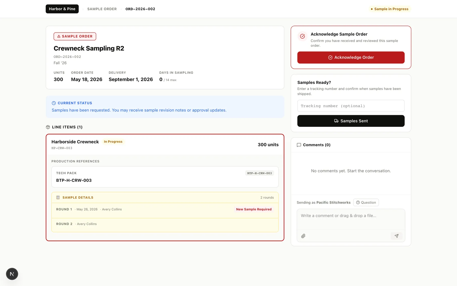The width and height of the screenshot is (457, 286).
Task: Focus the Tracking number input field
Action: pos(351,106)
